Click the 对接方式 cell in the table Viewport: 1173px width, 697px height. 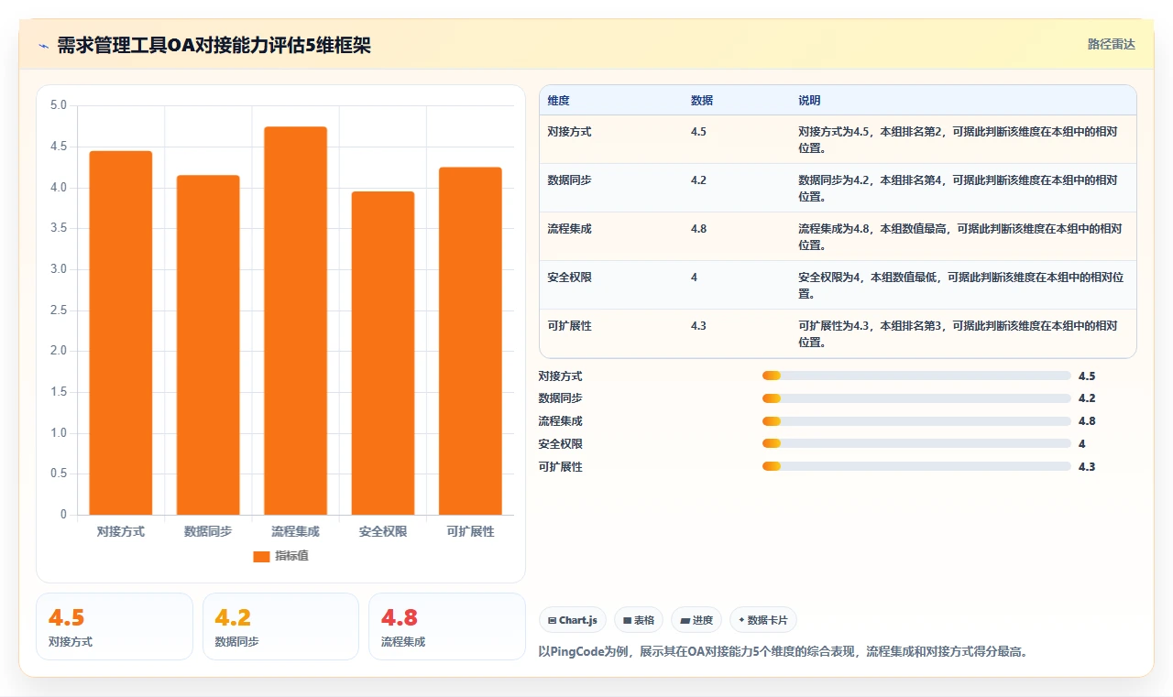(x=569, y=132)
